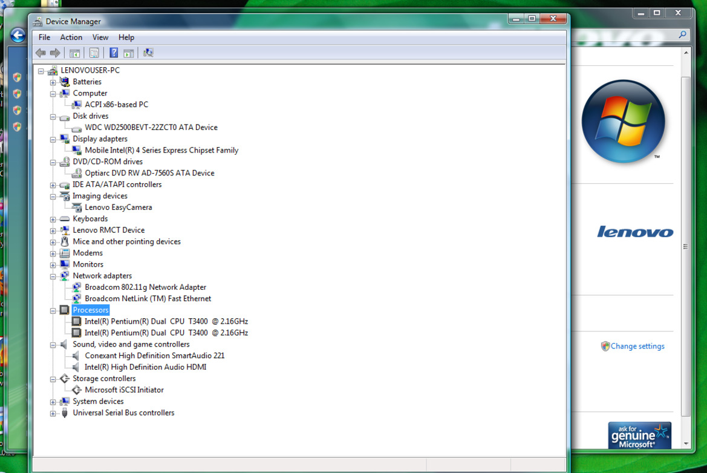Viewport: 707px width, 473px height.
Task: Open the File menu
Action: coord(44,38)
